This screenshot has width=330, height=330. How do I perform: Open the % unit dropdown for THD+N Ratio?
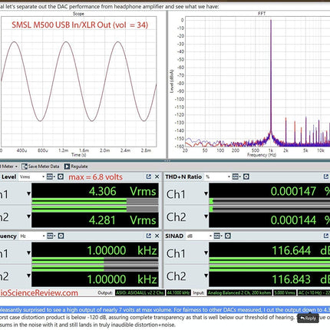(218, 177)
